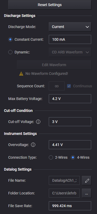Click the Overvoltage info icon
The width and height of the screenshot is (97, 214).
pos(33,145)
